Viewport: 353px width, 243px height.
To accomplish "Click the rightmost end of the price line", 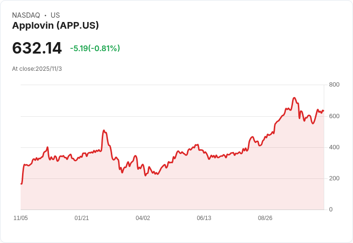I will pos(324,111).
